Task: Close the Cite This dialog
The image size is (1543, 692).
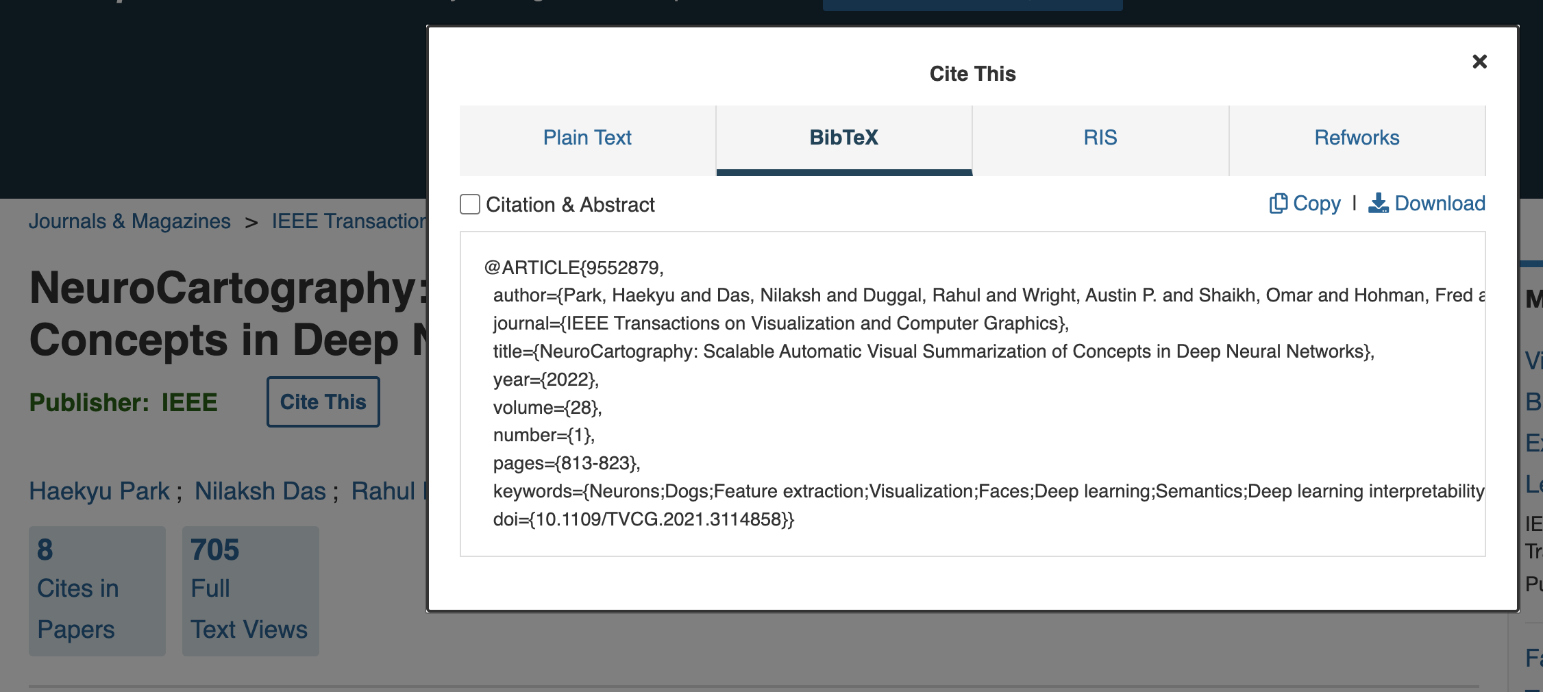Action: click(x=1479, y=62)
